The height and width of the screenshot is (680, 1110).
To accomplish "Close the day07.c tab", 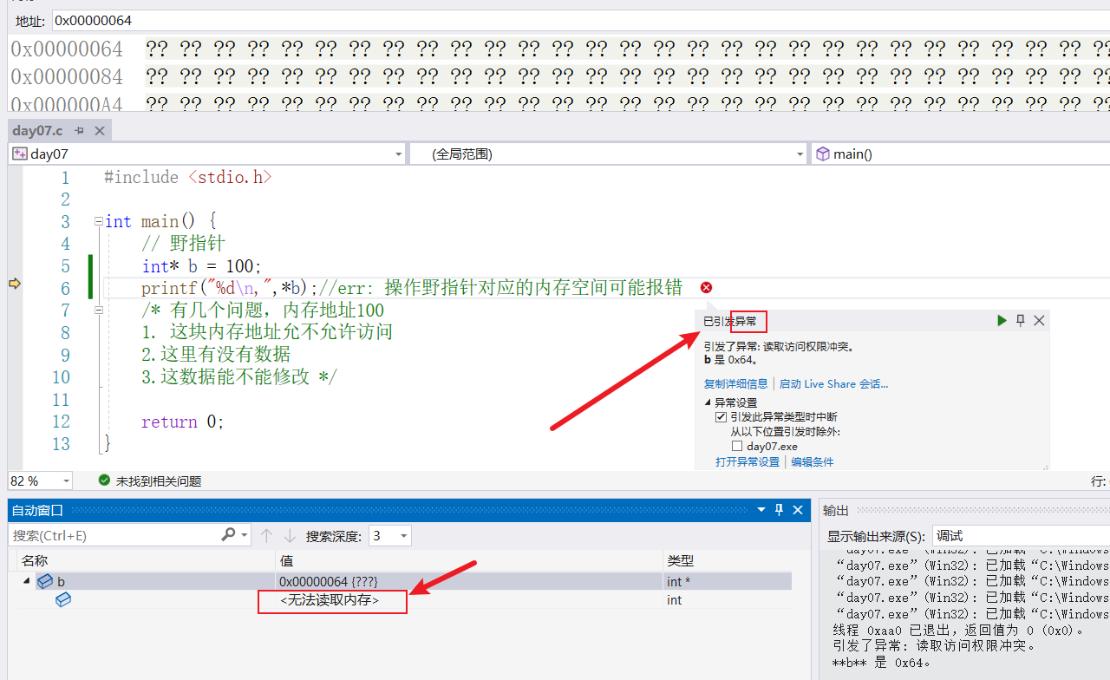I will (x=99, y=131).
